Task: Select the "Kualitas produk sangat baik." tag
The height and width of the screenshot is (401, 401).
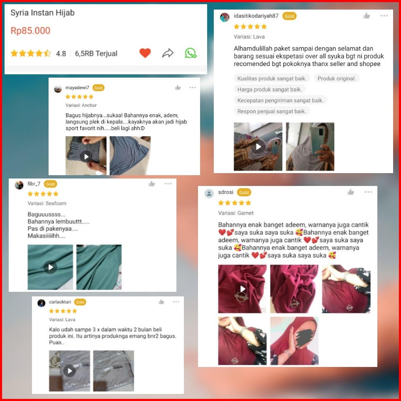Action: click(272, 78)
